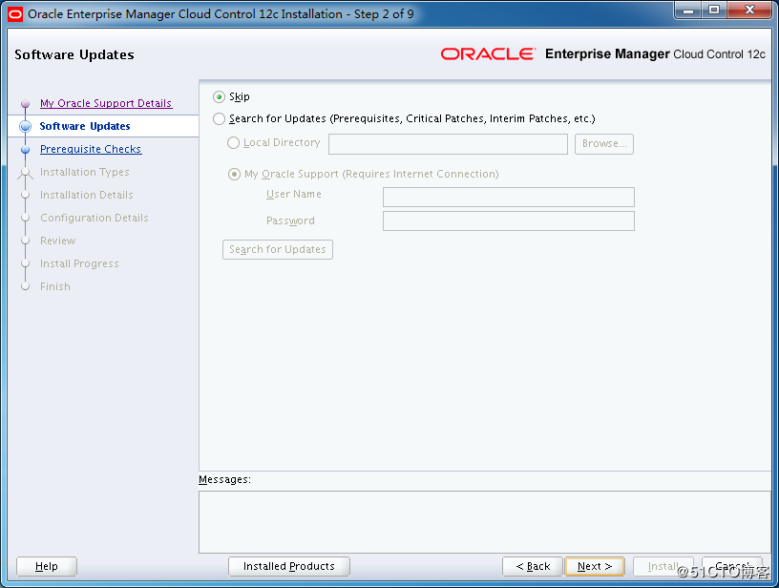Click the Local Directory path field

(448, 144)
